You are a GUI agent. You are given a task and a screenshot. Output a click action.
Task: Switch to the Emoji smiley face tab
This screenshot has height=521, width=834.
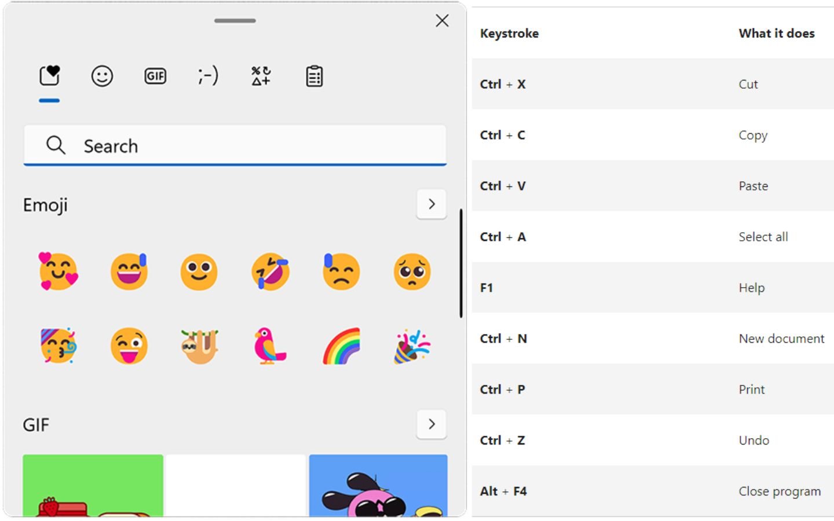point(102,76)
